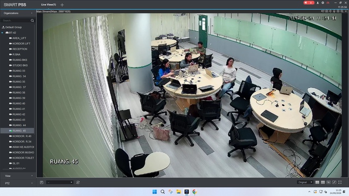Collapse the Organizations panel header
The image size is (349, 196).
(18, 13)
